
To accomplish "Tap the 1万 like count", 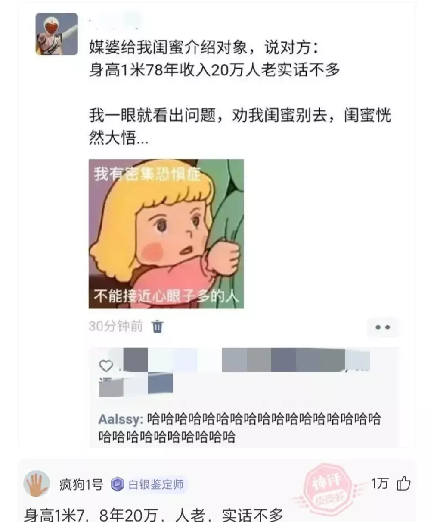I will click(380, 484).
